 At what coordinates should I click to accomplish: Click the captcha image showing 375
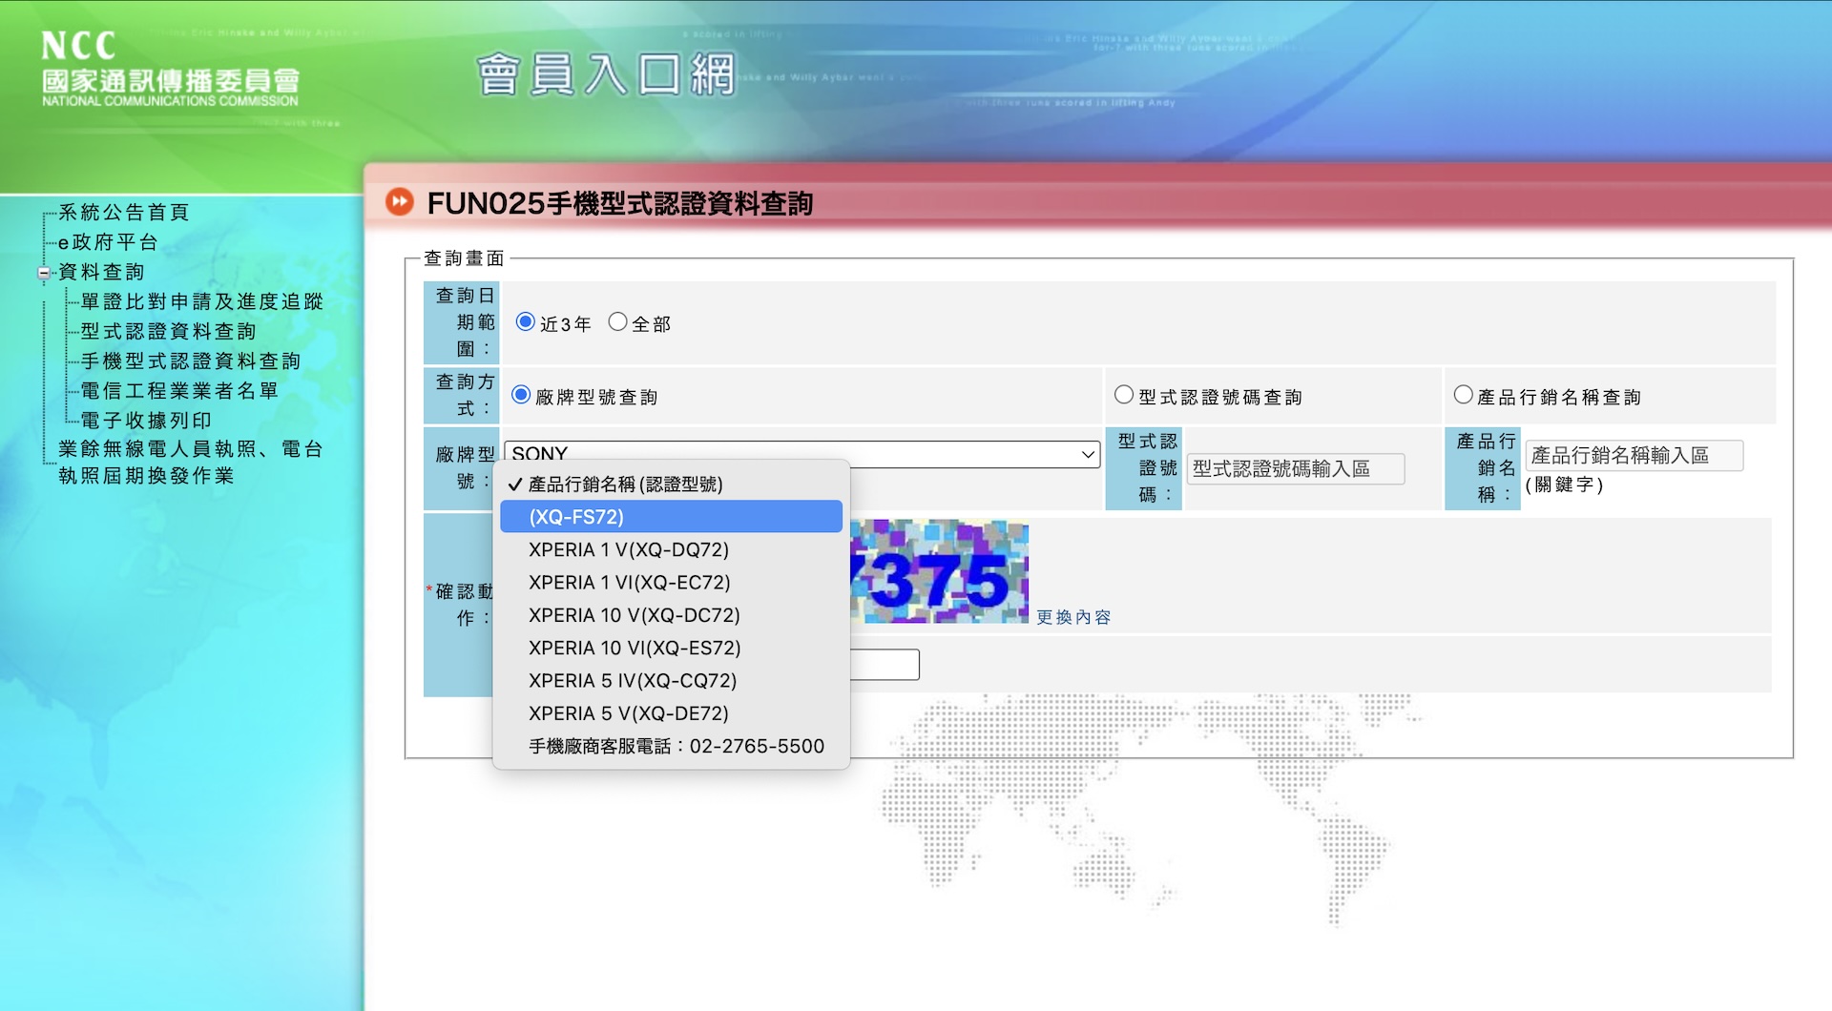pyautogui.click(x=939, y=571)
